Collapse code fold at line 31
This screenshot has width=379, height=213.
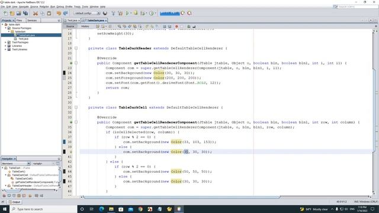point(76,108)
